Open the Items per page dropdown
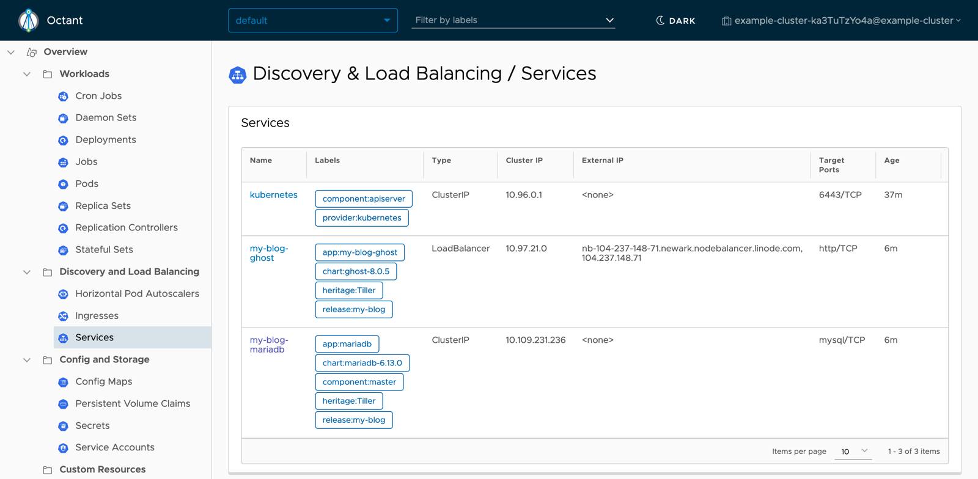 point(853,452)
